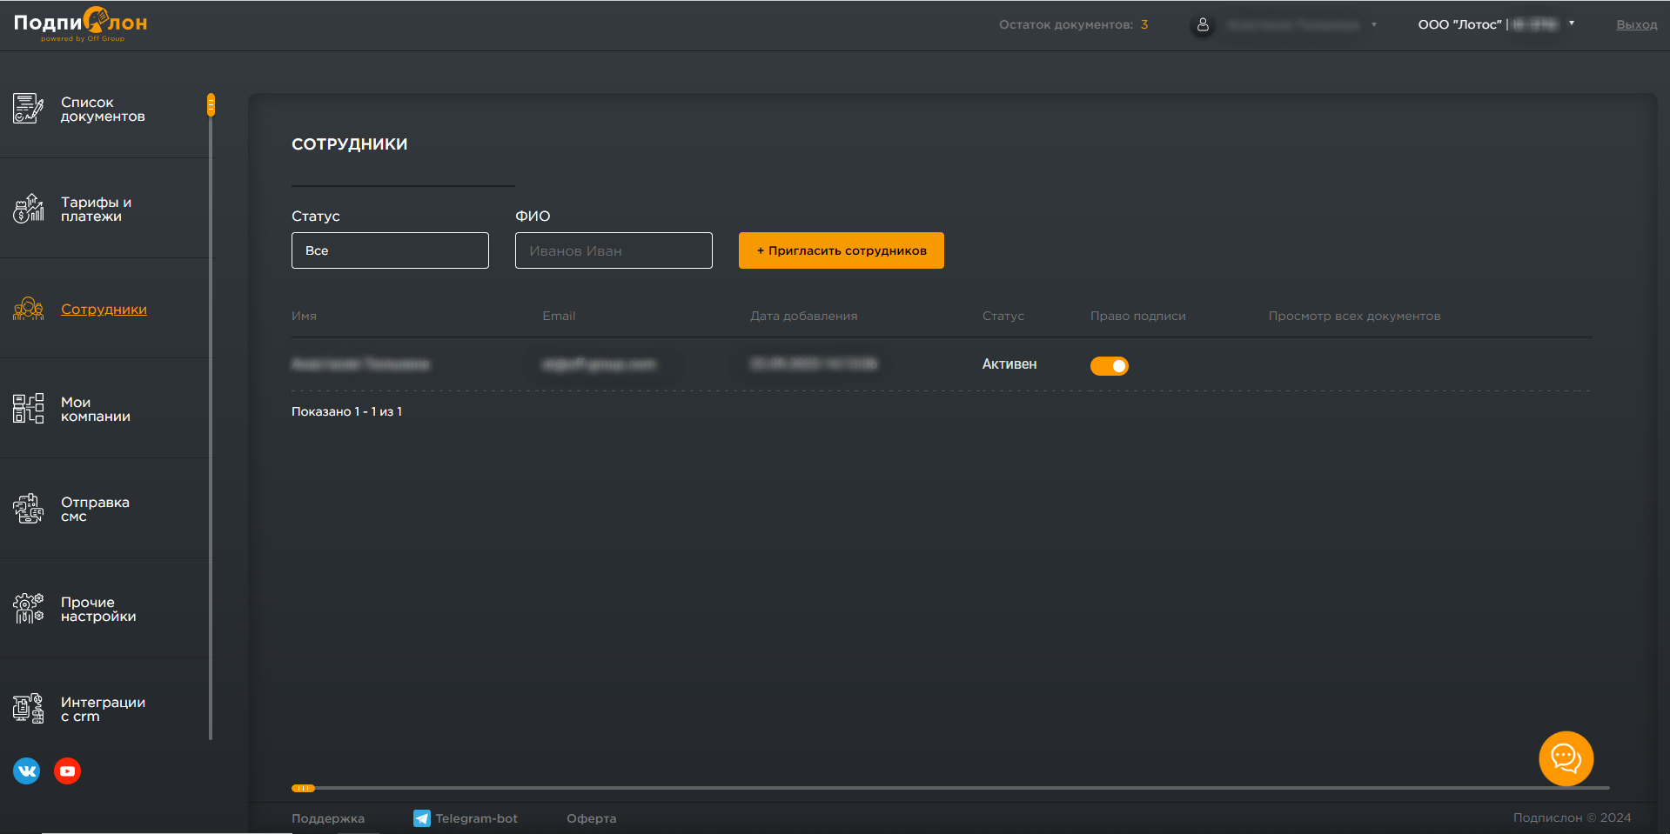
Task: Click the Активен status cell
Action: pos(1009,364)
